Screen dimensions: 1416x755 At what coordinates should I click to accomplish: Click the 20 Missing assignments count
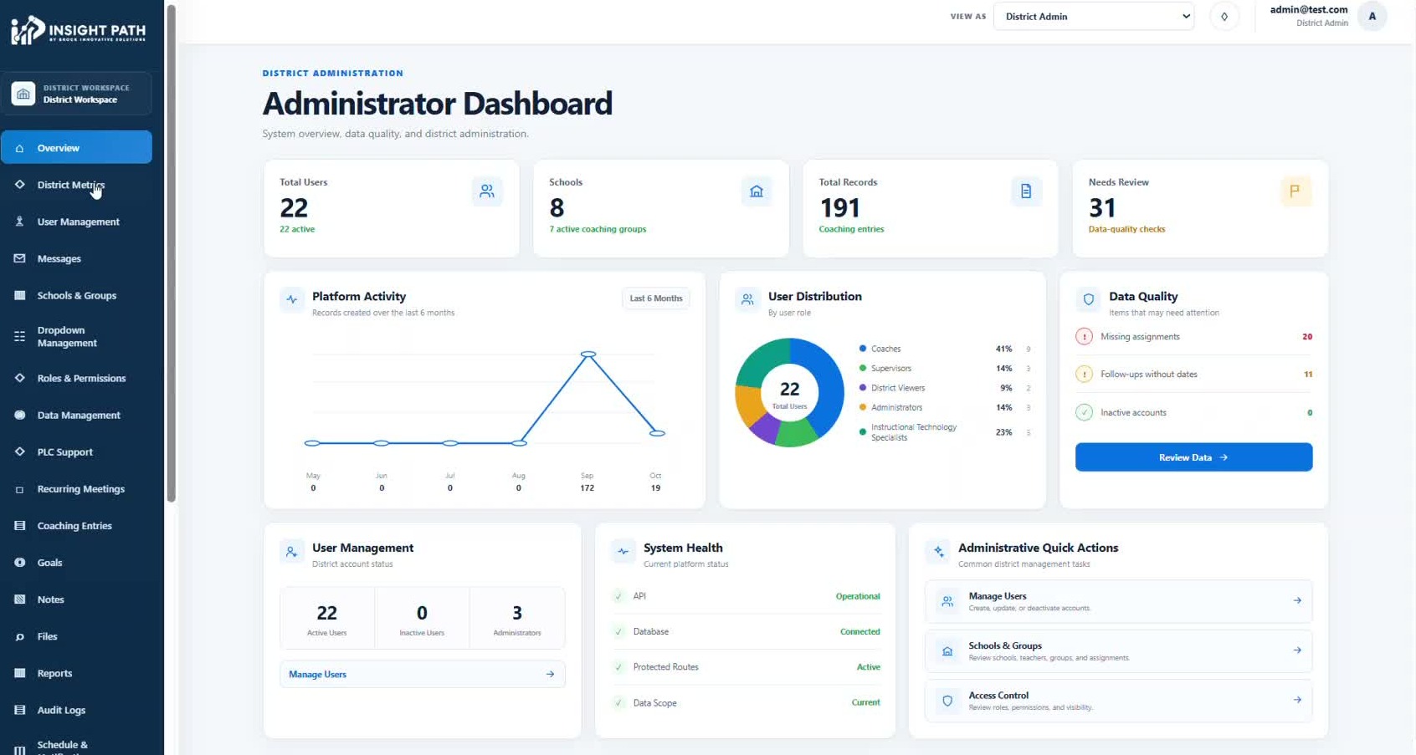tap(1307, 337)
